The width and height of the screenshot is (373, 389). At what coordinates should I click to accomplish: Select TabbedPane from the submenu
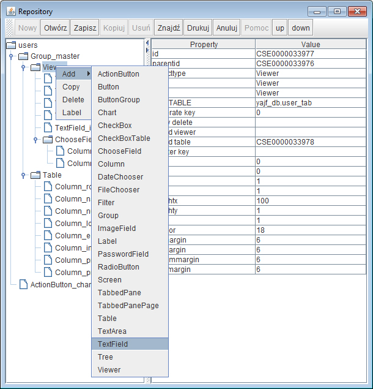coord(130,293)
